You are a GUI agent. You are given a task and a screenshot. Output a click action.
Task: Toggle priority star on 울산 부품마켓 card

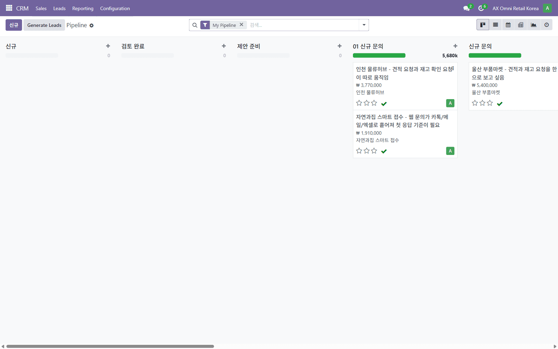pyautogui.click(x=475, y=103)
